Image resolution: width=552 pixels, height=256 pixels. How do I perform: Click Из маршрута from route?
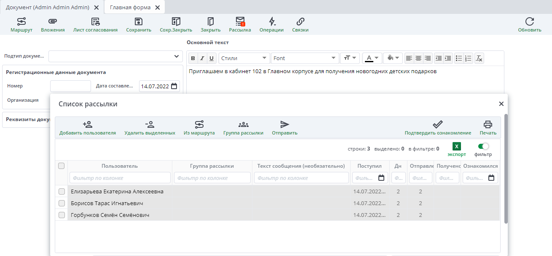tap(199, 128)
